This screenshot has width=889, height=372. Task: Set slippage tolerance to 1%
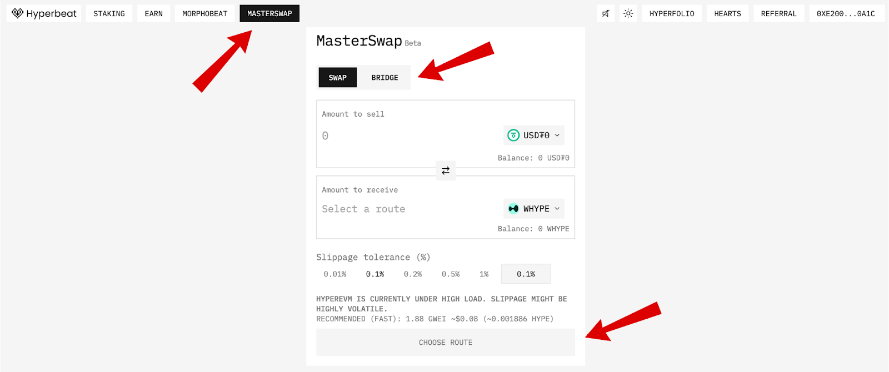[x=484, y=274]
